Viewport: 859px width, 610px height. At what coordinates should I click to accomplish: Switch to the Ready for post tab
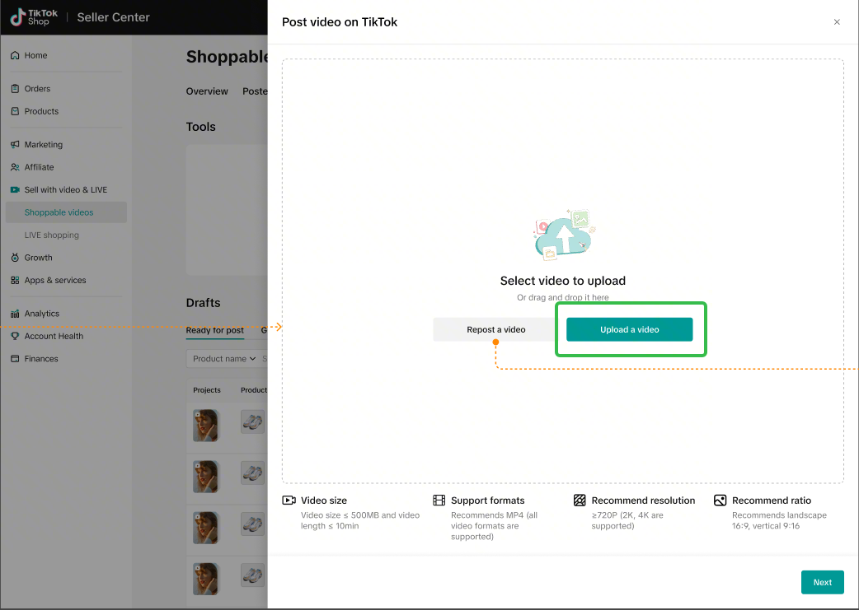pos(214,330)
